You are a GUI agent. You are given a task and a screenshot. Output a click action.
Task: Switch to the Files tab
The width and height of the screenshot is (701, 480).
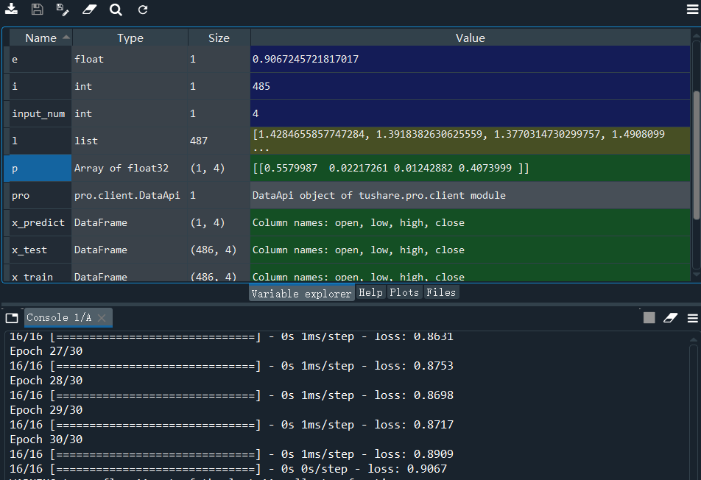pos(441,292)
